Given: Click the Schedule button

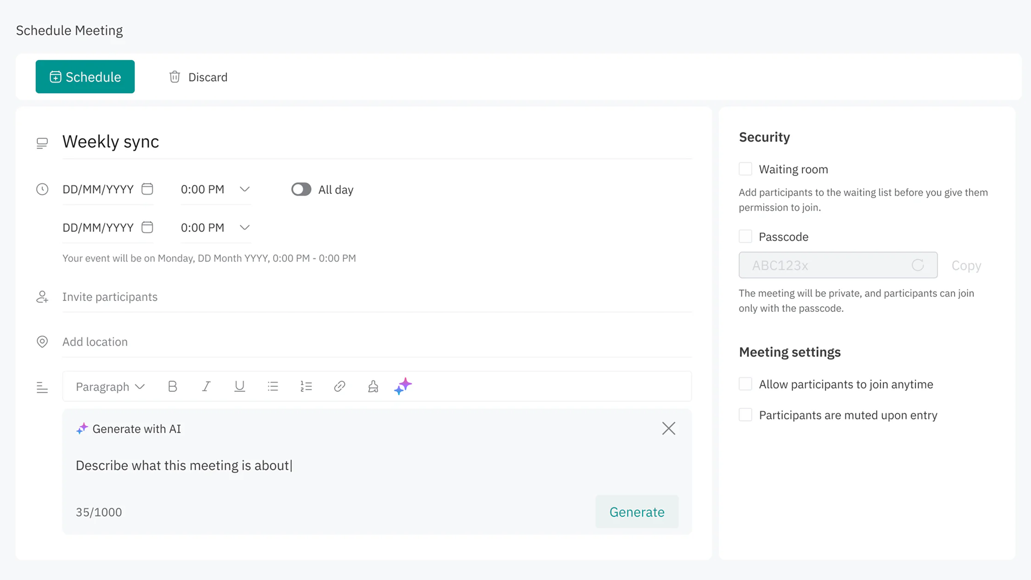Looking at the screenshot, I should tap(85, 77).
